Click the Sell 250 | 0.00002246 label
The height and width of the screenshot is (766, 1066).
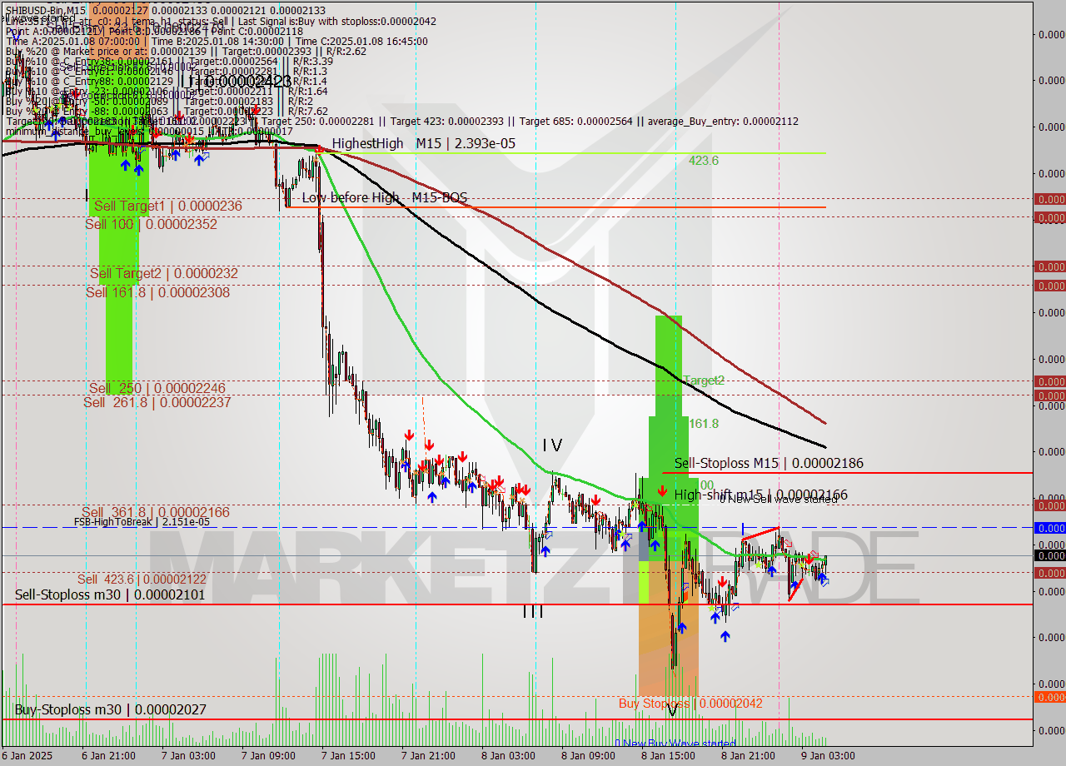pos(157,388)
